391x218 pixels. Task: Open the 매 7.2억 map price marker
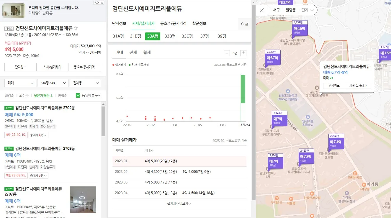click(x=306, y=157)
